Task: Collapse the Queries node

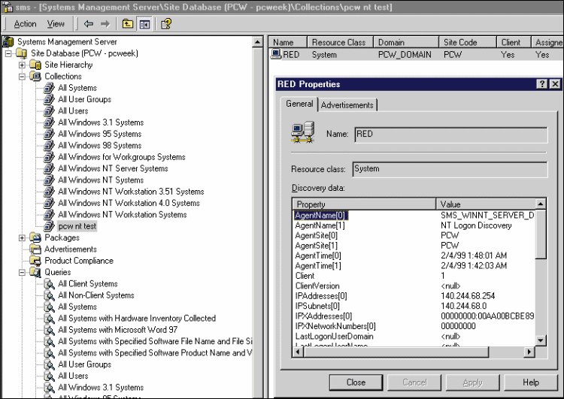Action: click(23, 273)
